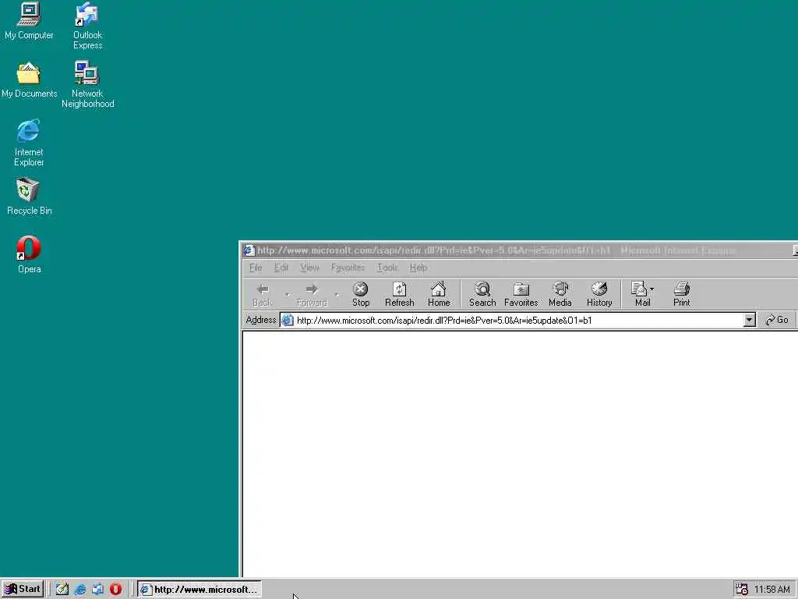Select Internet Explorer desktop shortcut
The height and width of the screenshot is (599, 798).
click(x=29, y=144)
